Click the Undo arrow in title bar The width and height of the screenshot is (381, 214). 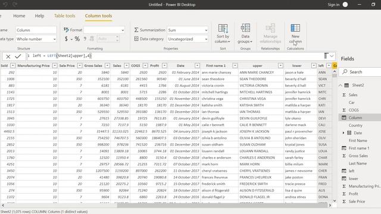coord(5,4)
